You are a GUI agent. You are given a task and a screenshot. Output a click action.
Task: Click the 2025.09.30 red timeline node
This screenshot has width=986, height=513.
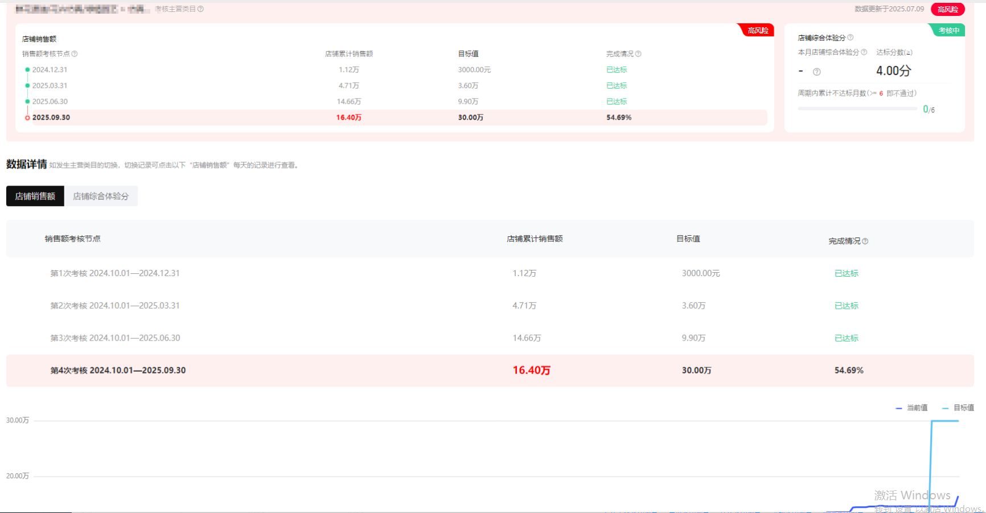[x=27, y=118]
